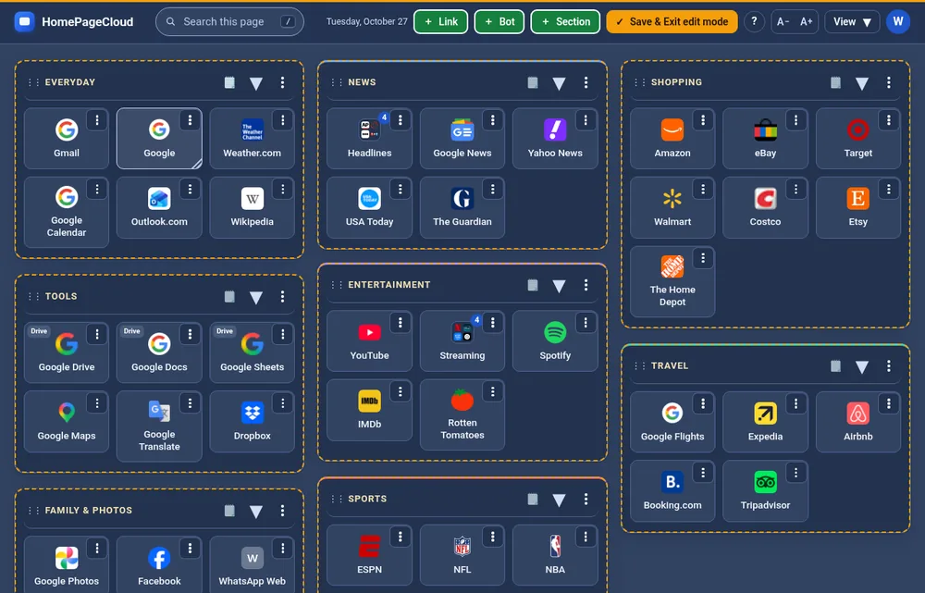The image size is (925, 593).
Task: Click the Tools section drag handle
Action: point(33,297)
